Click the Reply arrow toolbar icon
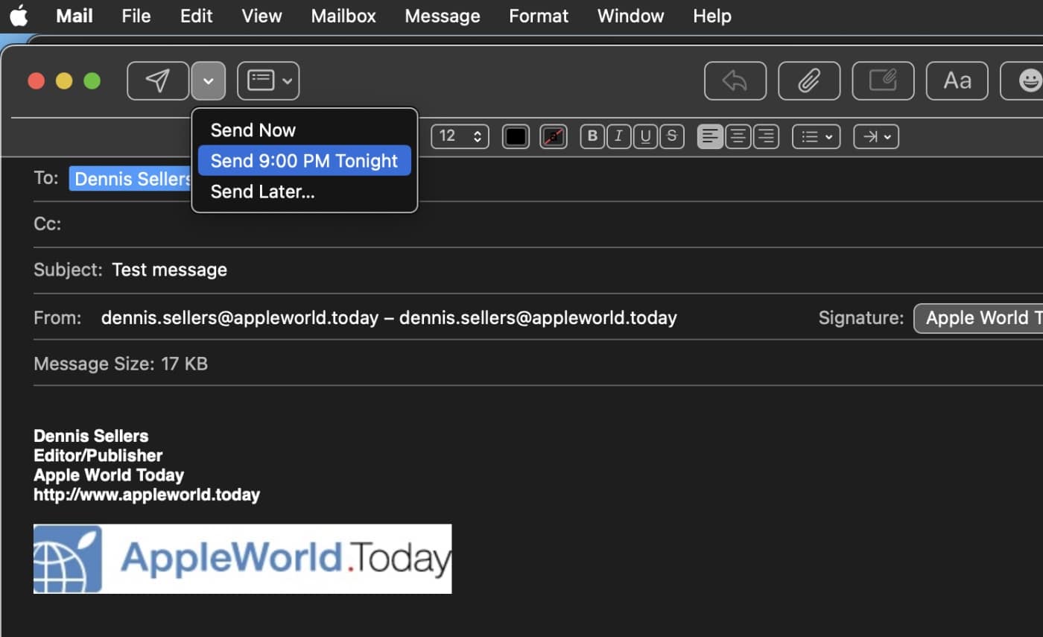This screenshot has width=1043, height=637. click(x=735, y=80)
